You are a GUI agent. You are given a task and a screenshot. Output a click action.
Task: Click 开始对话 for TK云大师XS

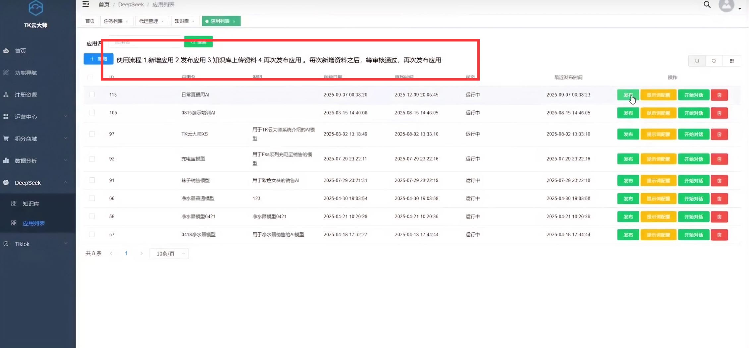694,134
